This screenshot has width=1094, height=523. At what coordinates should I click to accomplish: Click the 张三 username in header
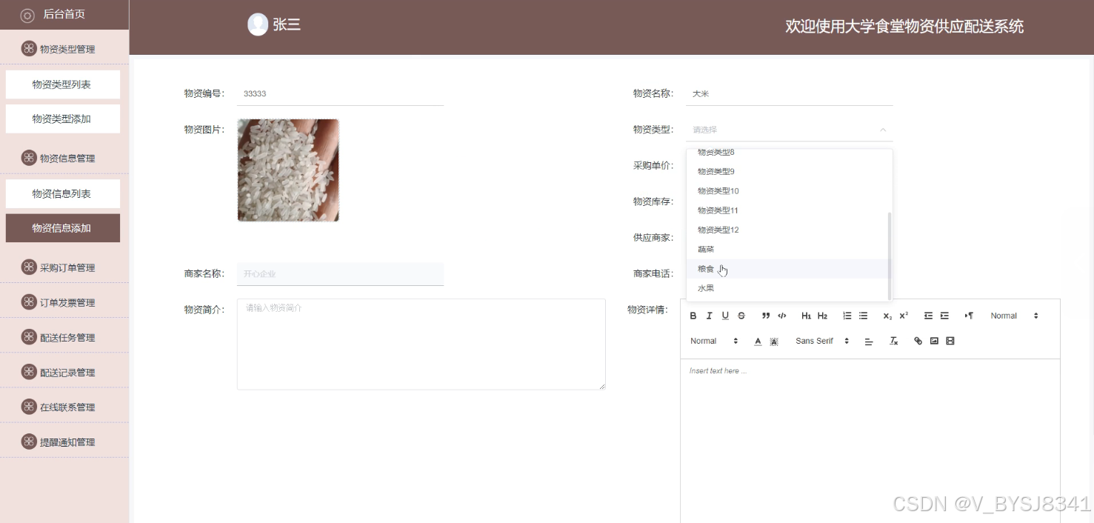pos(287,24)
